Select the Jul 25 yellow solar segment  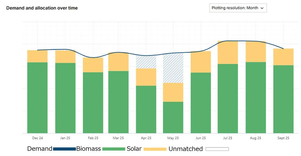(228, 52)
